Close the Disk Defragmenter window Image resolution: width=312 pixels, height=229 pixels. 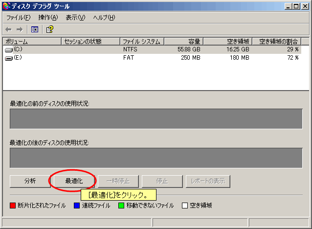click(305, 6)
